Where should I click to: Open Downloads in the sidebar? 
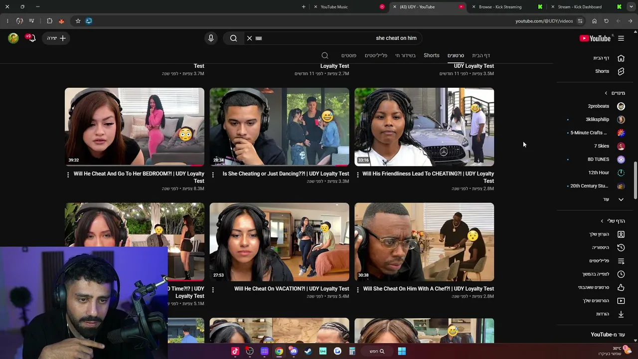610,314
